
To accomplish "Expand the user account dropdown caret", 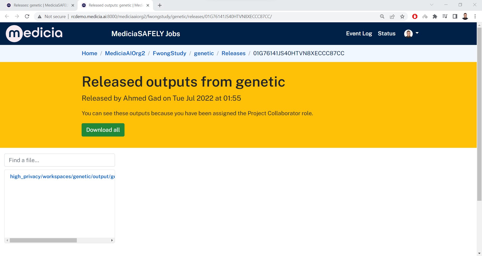I will [x=417, y=33].
